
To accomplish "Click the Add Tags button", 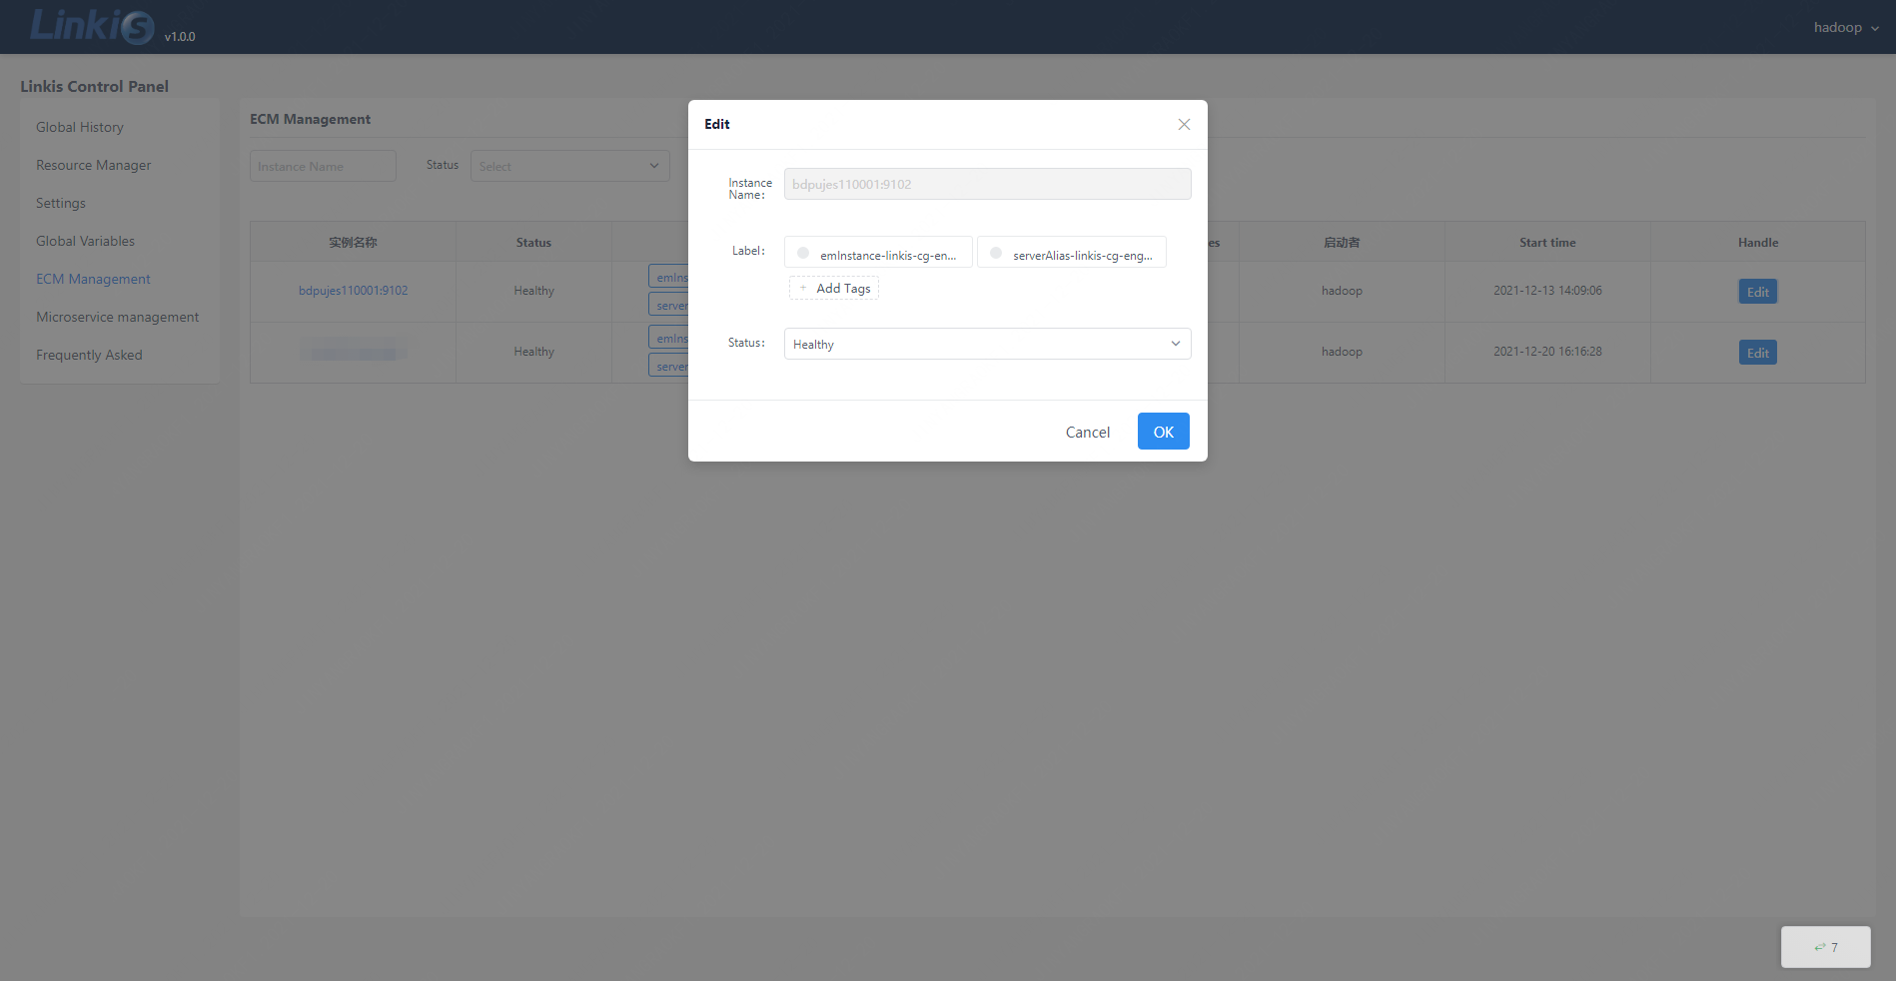I will point(834,288).
